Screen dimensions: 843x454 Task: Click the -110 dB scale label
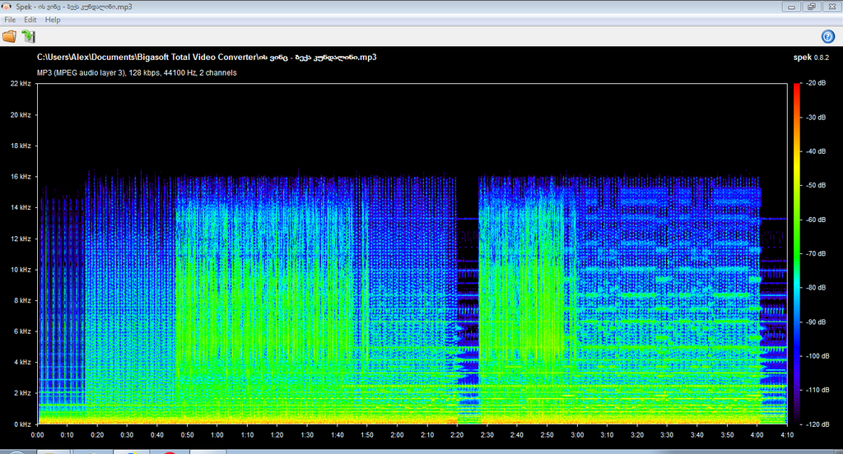tap(817, 390)
